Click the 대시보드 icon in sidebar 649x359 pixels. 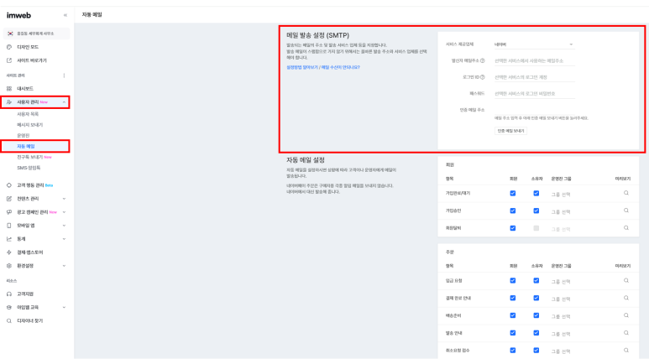(9, 88)
